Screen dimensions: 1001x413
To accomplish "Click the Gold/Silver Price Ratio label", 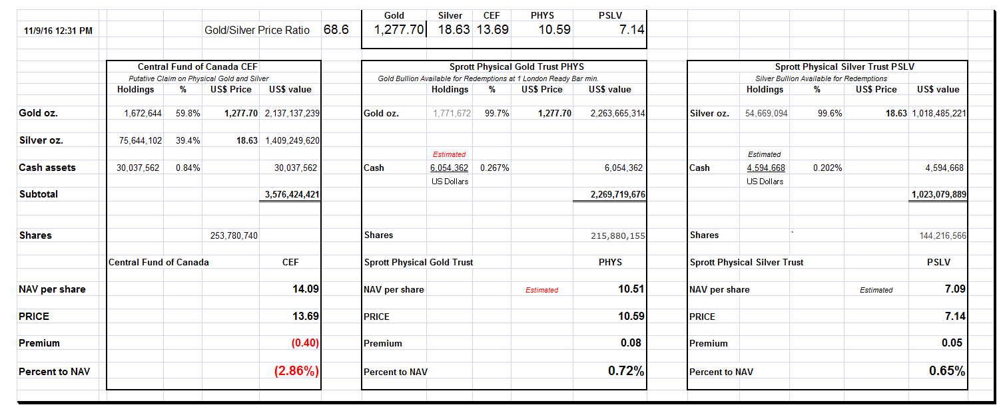I will (x=257, y=30).
